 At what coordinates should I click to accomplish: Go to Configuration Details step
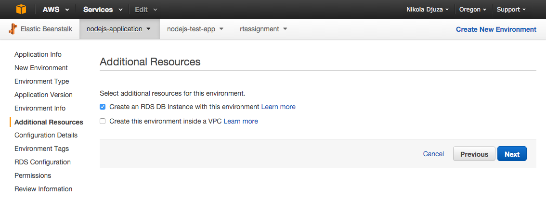point(46,135)
